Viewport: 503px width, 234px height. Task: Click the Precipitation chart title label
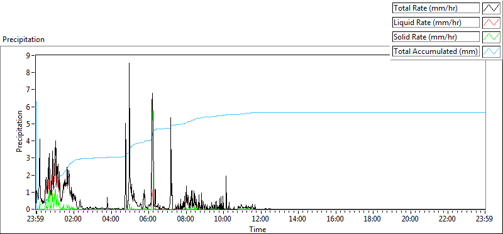click(23, 40)
